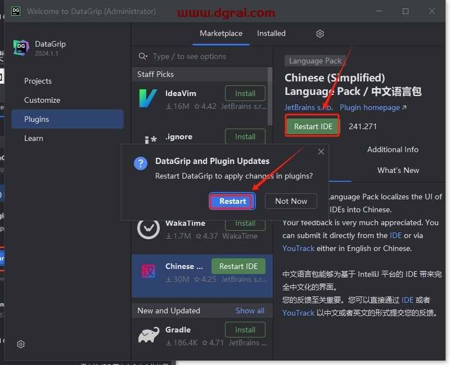Focus the plugin search field
Image resolution: width=450 pixels, height=365 pixels.
point(202,56)
